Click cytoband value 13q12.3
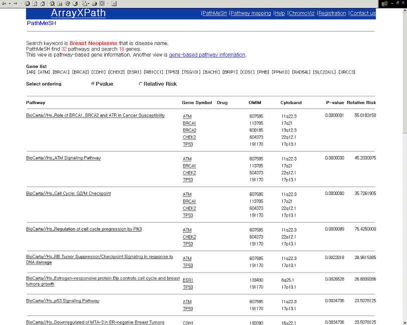This screenshot has width=407, height=325. (289, 130)
